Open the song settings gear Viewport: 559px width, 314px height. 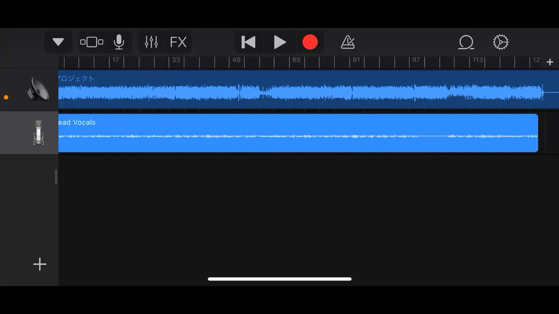point(501,42)
